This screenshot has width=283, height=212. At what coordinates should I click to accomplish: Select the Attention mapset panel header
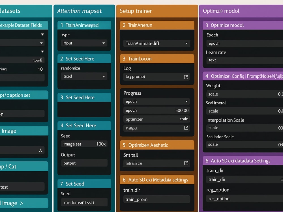point(84,11)
